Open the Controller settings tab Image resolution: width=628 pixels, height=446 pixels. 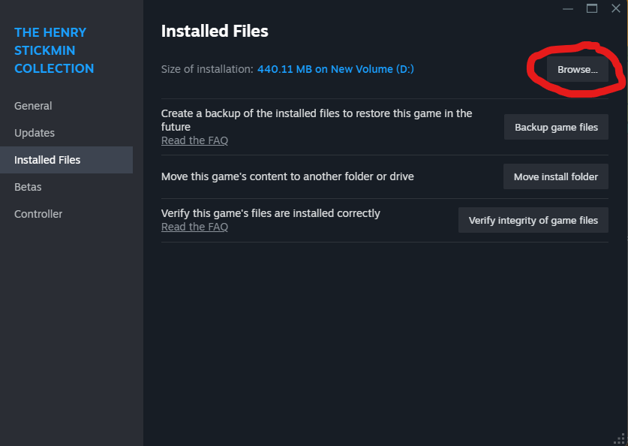[x=38, y=214]
